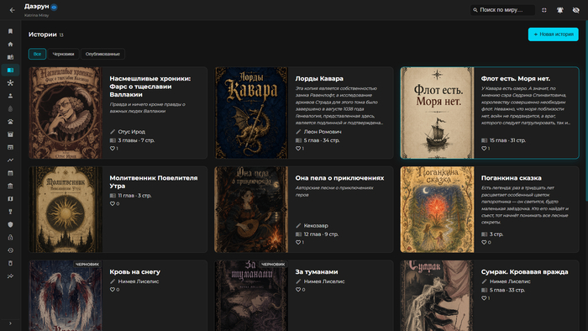Click the Сумрак cover image
The width and height of the screenshot is (588, 331).
[438, 296]
